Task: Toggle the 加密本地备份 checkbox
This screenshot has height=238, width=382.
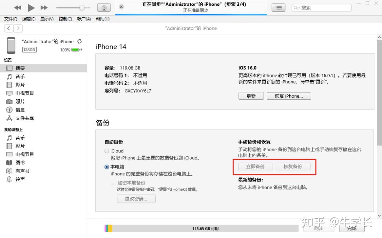Action: [x=113, y=183]
